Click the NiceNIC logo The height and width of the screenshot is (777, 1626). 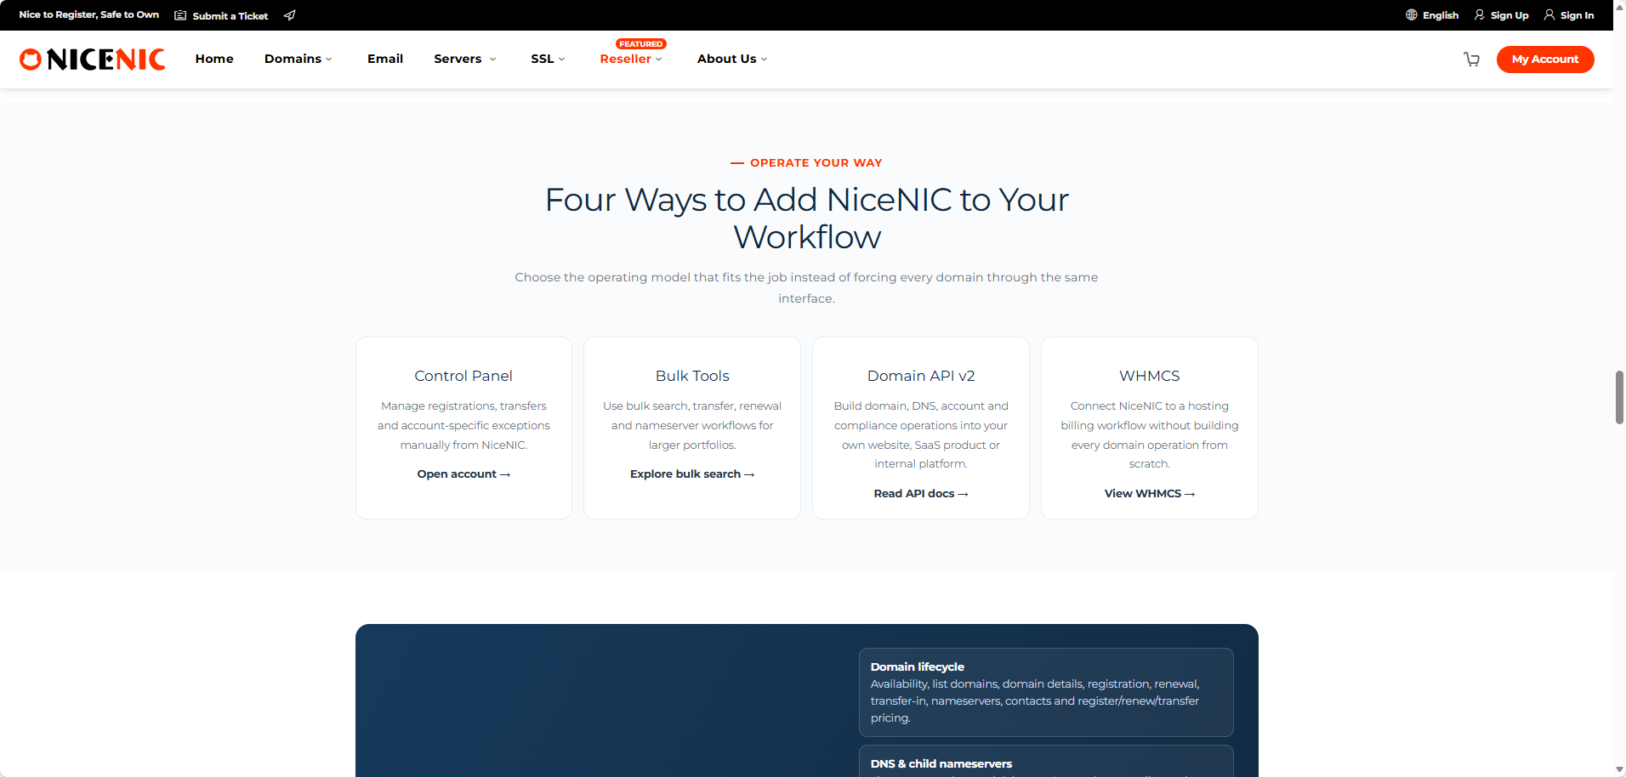click(x=92, y=59)
